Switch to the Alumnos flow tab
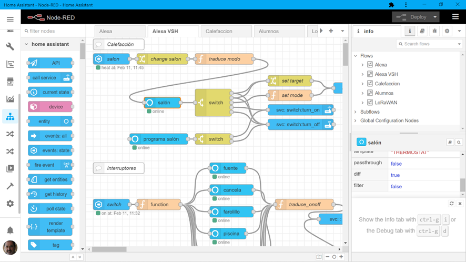Image resolution: width=466 pixels, height=262 pixels. (268, 31)
